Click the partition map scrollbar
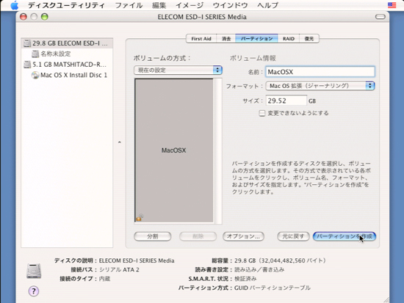This screenshot has height=303, width=404. click(x=218, y=151)
